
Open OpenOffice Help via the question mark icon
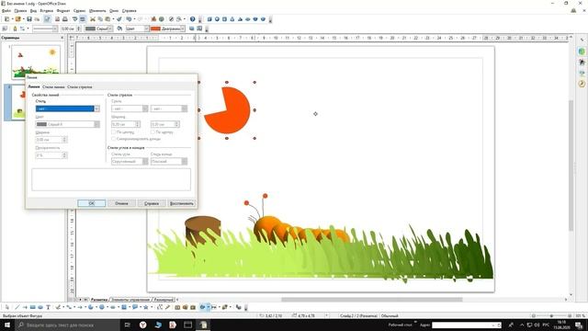[192, 19]
